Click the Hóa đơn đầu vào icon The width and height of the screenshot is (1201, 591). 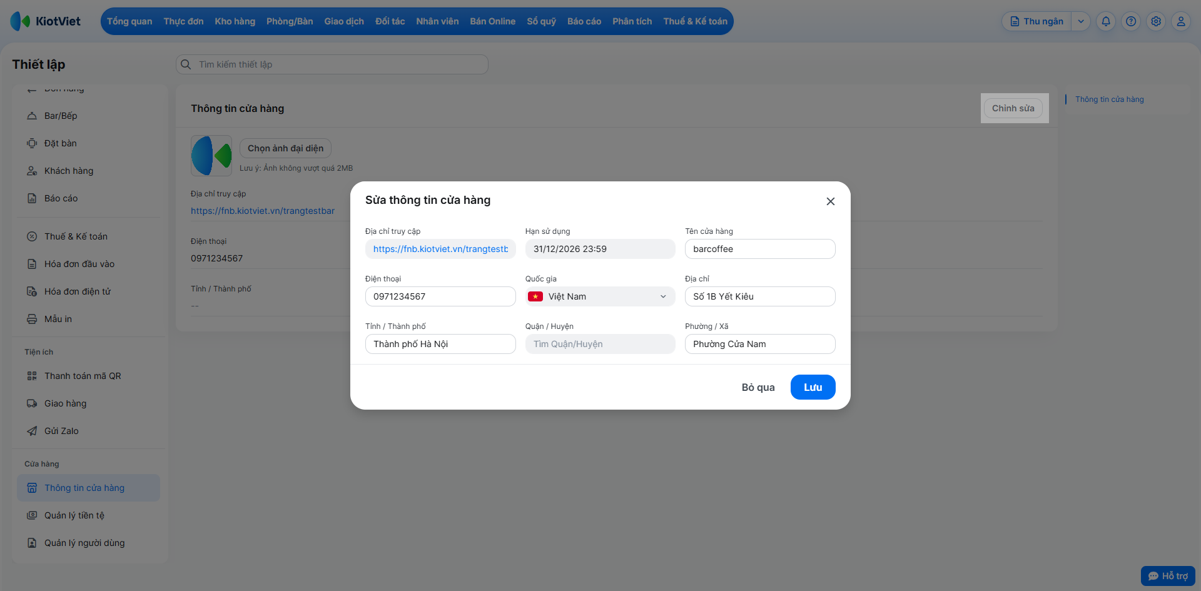pos(32,264)
